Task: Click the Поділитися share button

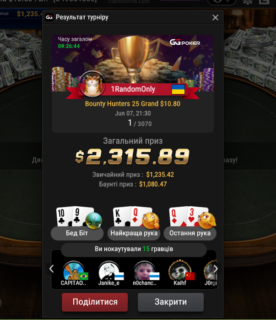Action: [95, 302]
